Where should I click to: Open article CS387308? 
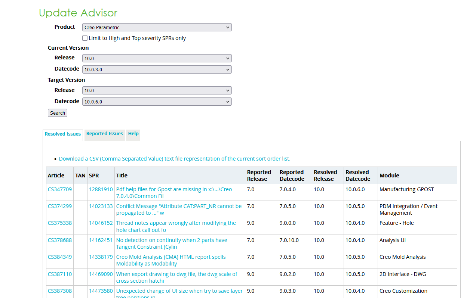60,291
